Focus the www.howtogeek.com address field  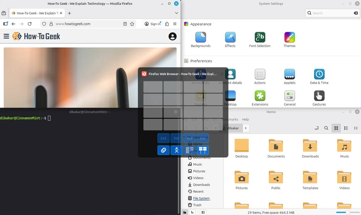(88, 24)
